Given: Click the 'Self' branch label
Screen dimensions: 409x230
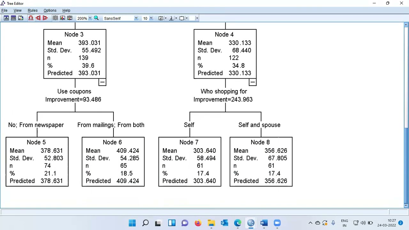Looking at the screenshot, I should [189, 125].
